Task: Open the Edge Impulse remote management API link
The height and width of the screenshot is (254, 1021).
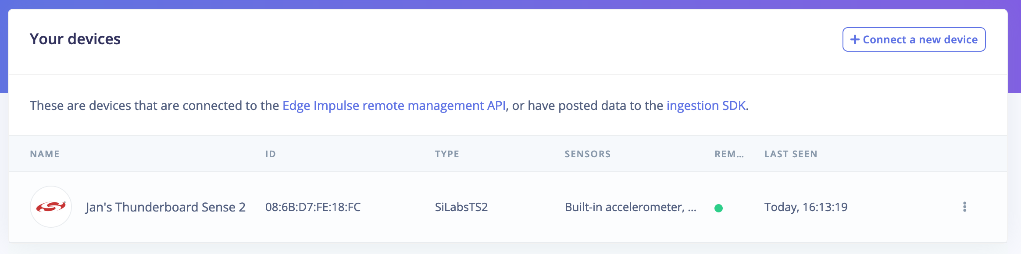Action: [x=393, y=106]
